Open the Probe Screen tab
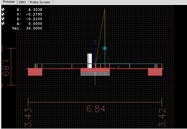This screenshot has width=187, height=129. tap(40, 2)
